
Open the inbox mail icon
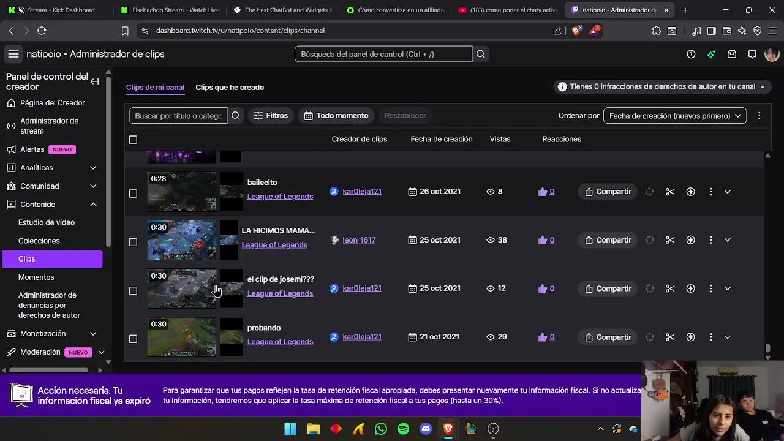point(731,54)
